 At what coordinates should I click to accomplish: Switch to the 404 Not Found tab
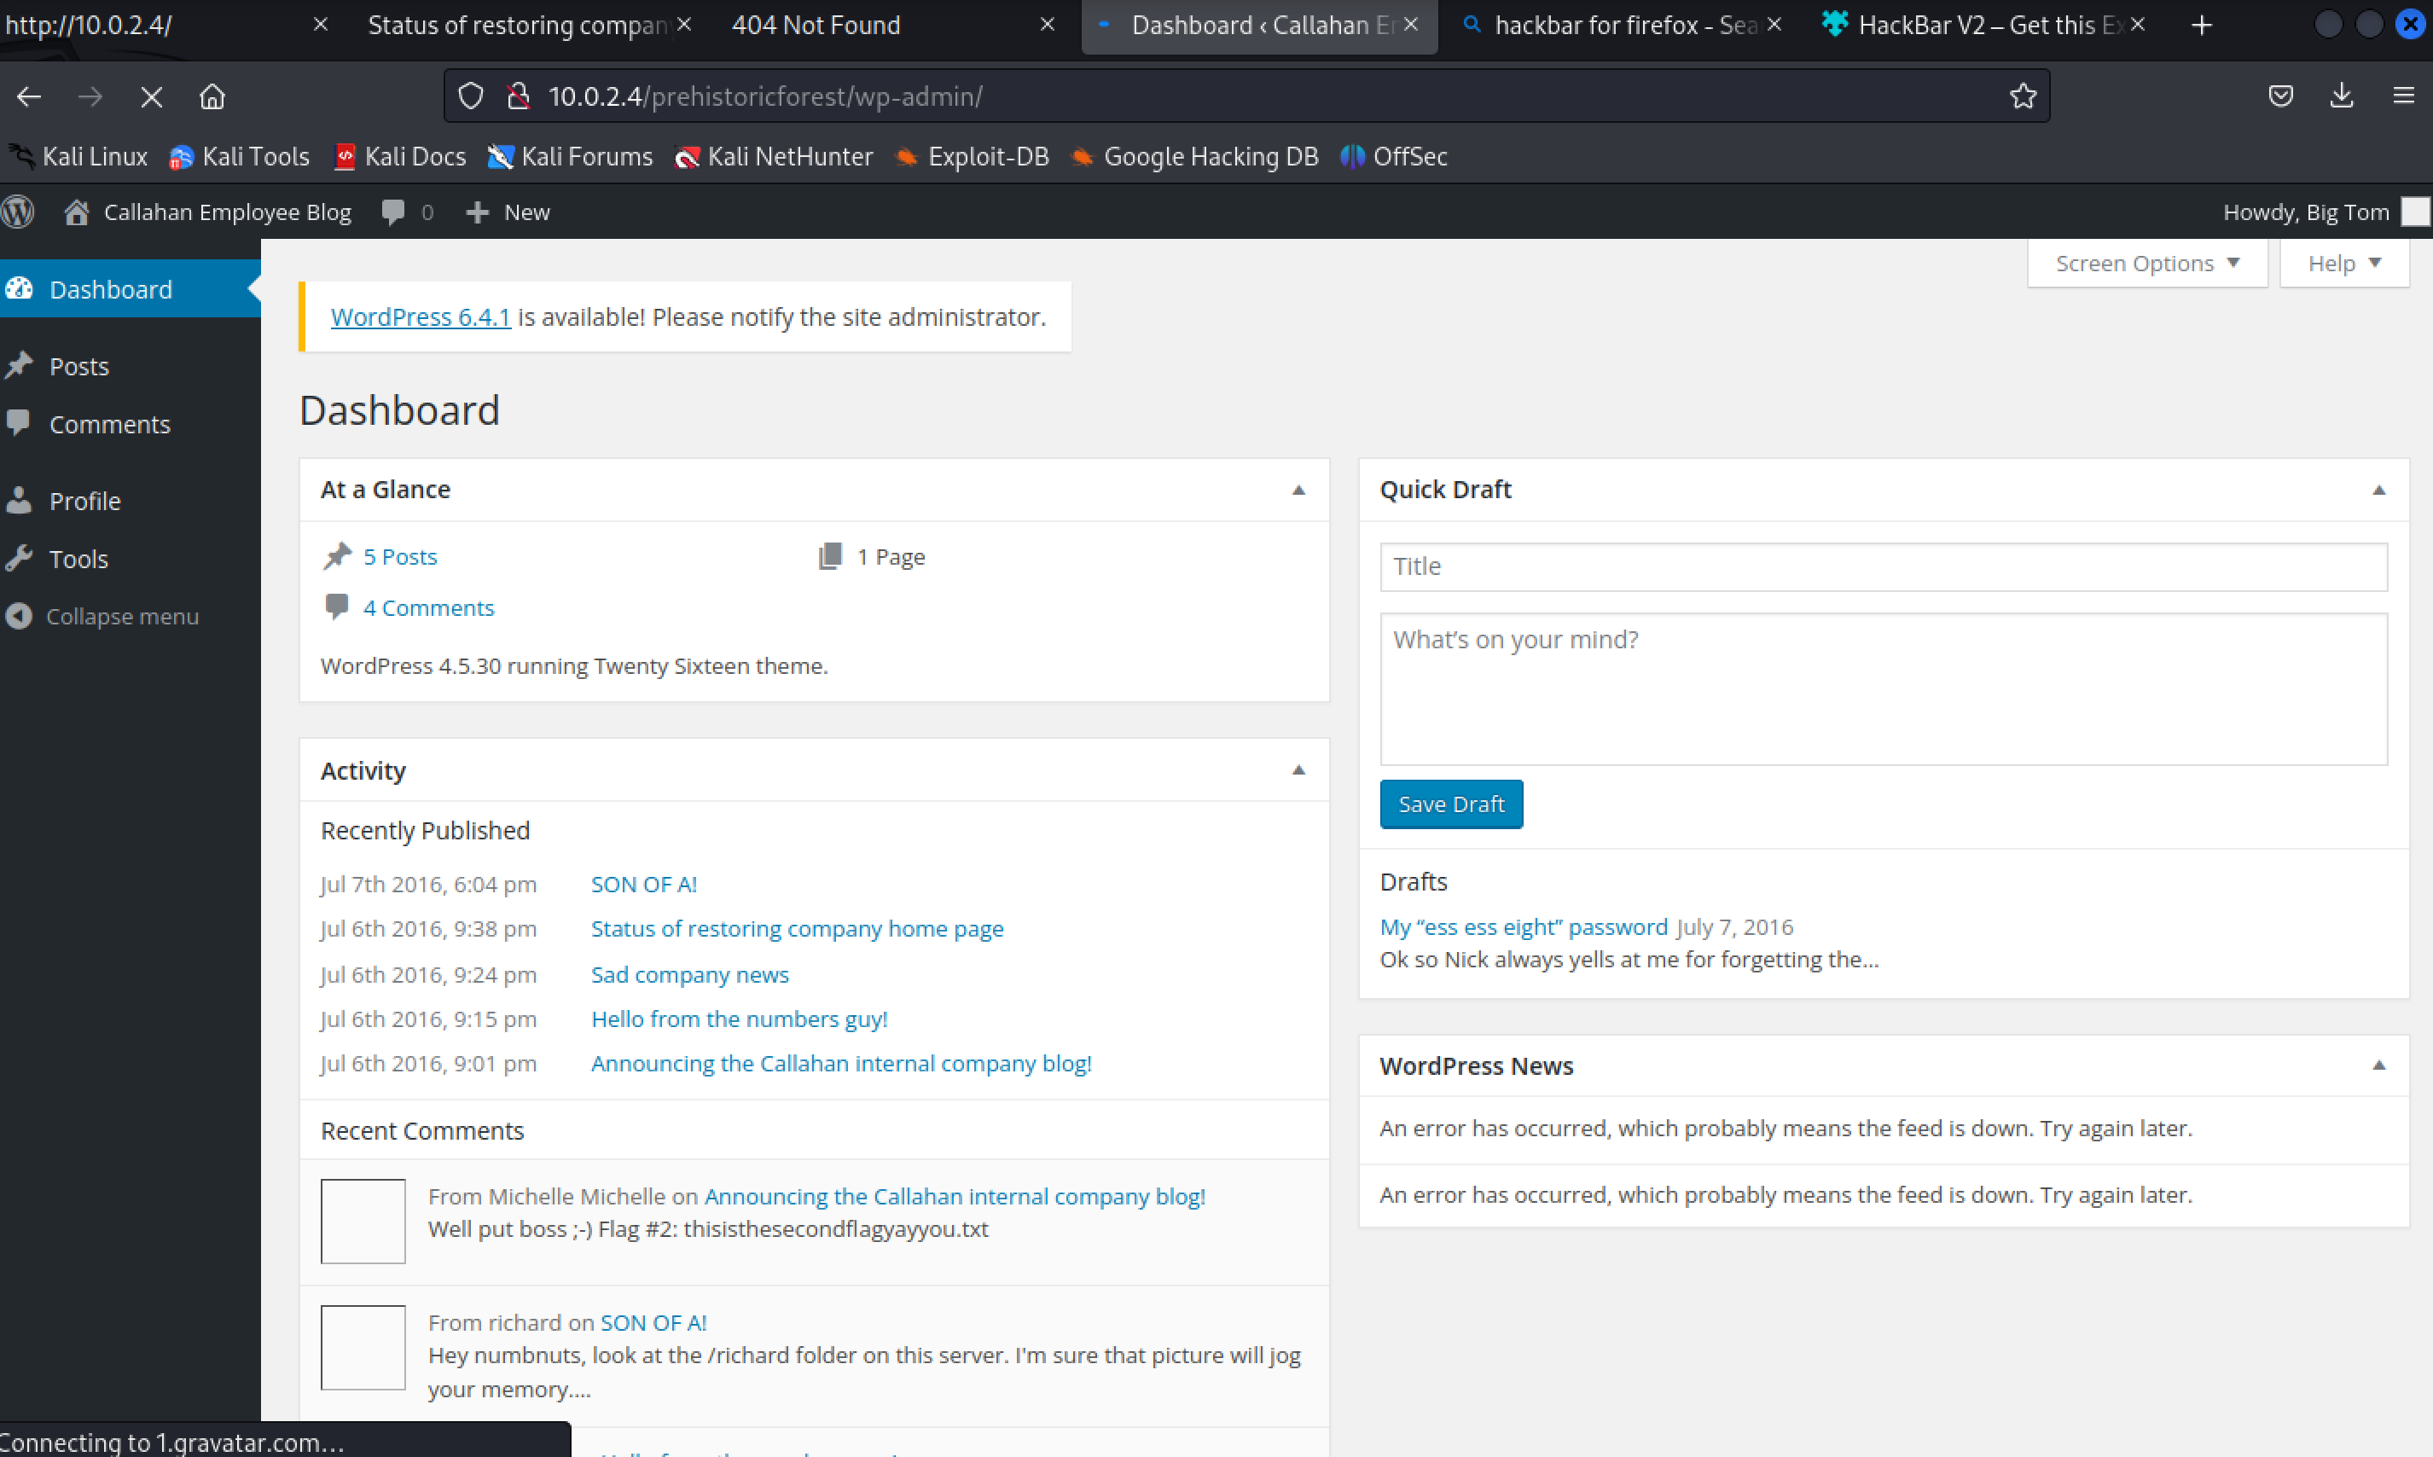click(816, 26)
